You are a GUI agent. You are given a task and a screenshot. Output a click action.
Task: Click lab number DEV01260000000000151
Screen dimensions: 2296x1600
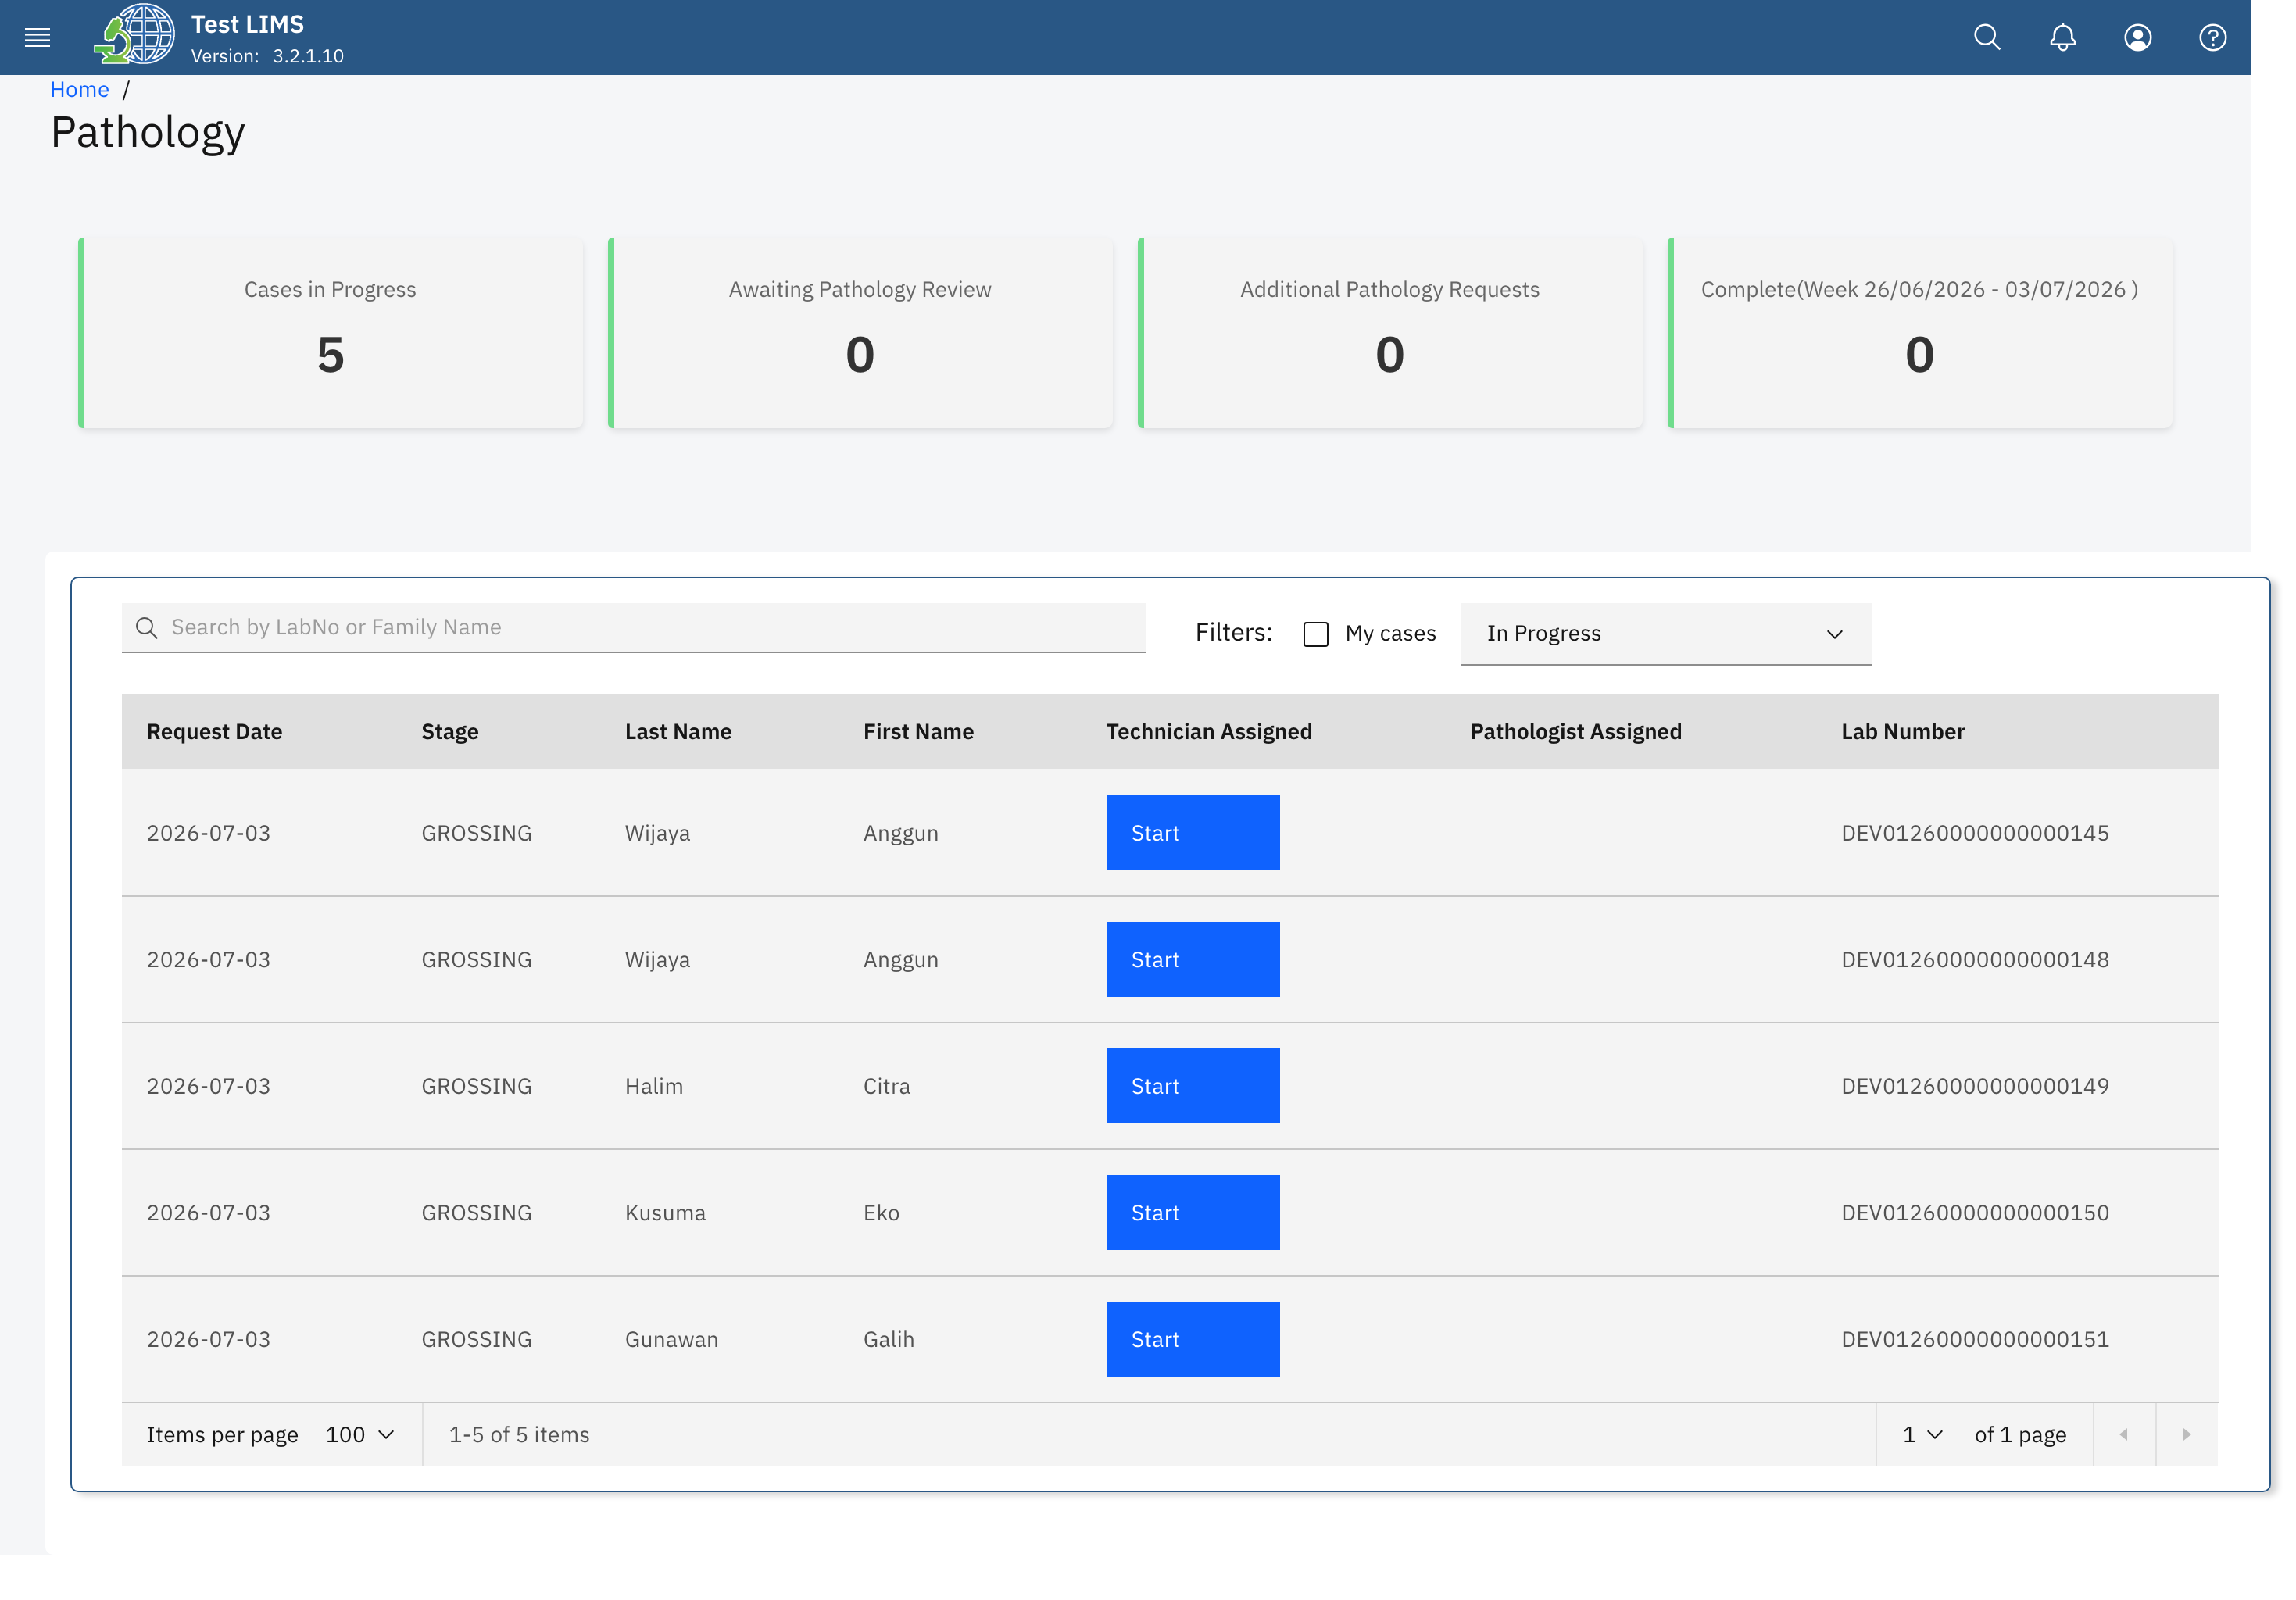[x=1975, y=1339]
